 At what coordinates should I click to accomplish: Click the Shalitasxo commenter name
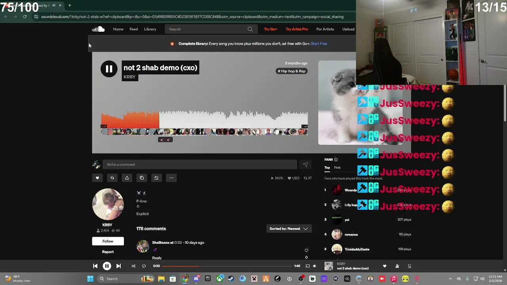pos(161,243)
